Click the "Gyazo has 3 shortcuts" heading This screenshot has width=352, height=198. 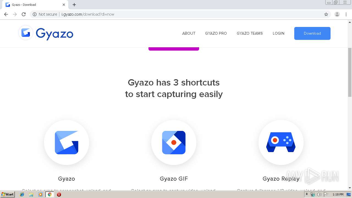coord(174,88)
